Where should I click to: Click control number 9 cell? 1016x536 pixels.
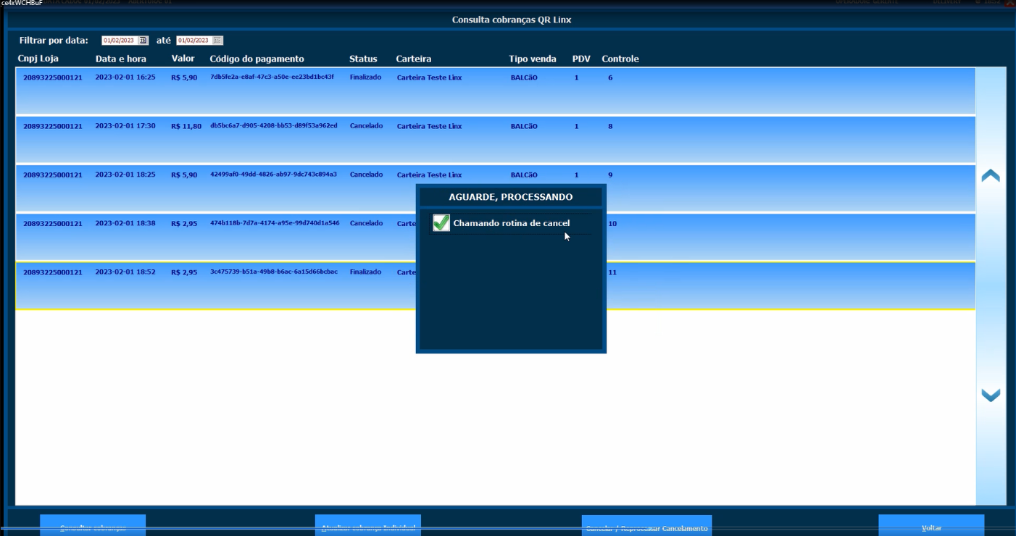coord(610,175)
